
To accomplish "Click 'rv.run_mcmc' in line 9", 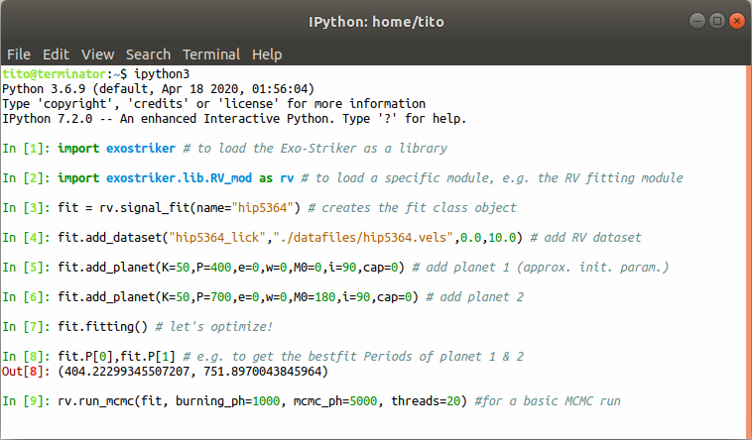I will (x=96, y=401).
